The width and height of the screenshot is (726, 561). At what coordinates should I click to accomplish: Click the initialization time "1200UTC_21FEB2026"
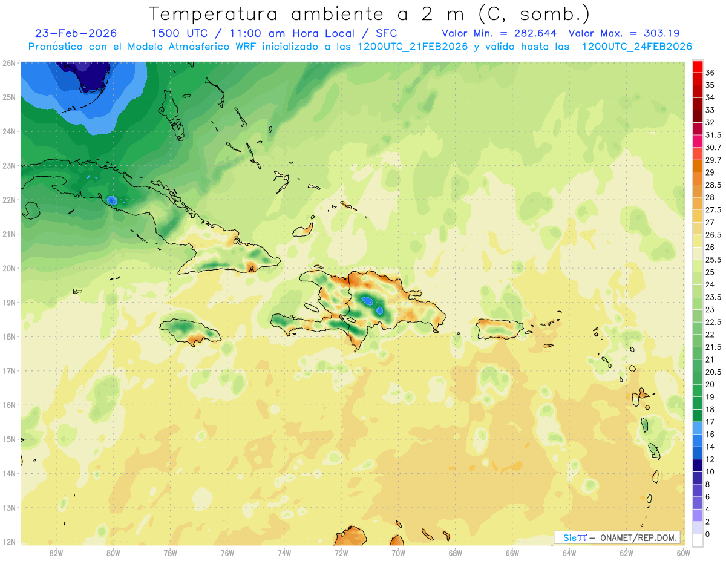pos(413,47)
